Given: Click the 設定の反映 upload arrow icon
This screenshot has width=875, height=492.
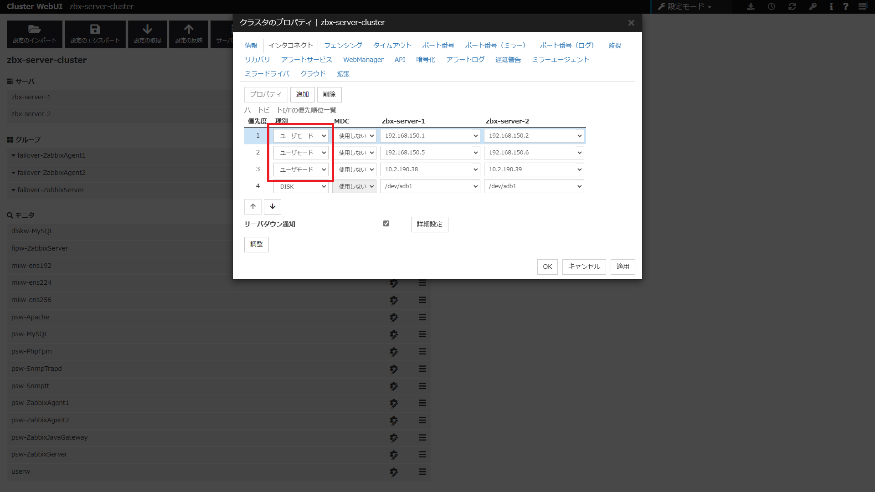Looking at the screenshot, I should 189,29.
